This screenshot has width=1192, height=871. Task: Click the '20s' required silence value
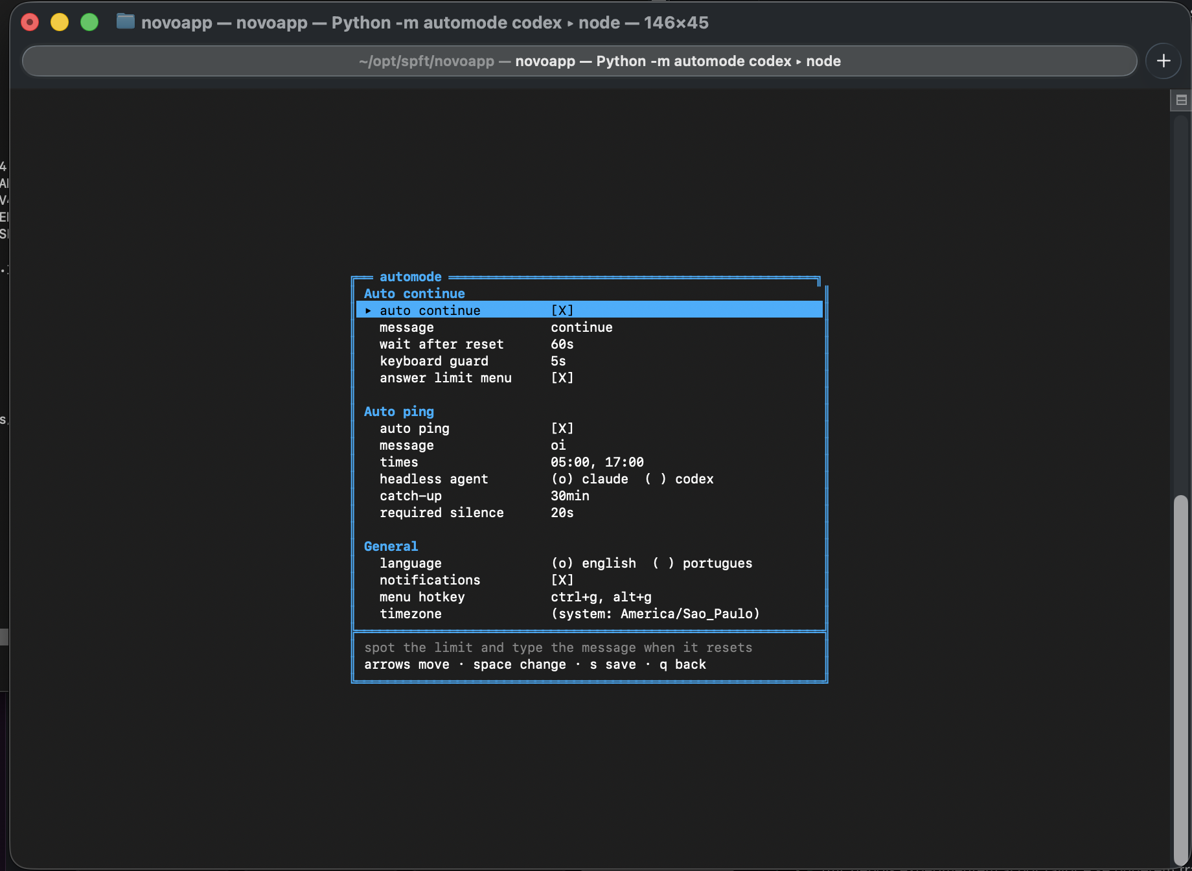point(562,513)
